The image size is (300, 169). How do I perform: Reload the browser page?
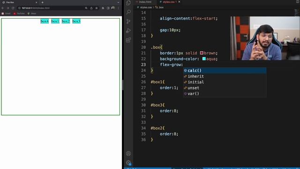point(13,8)
